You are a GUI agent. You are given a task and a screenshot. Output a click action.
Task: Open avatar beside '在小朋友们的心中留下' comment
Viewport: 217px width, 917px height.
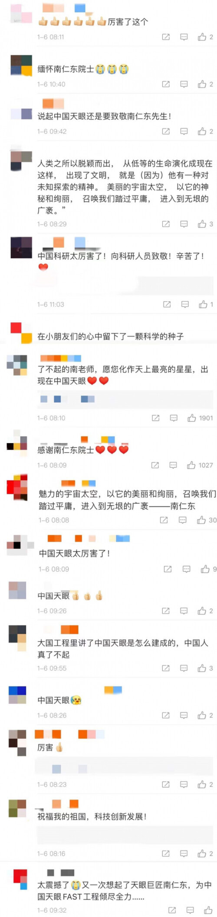coord(21,333)
